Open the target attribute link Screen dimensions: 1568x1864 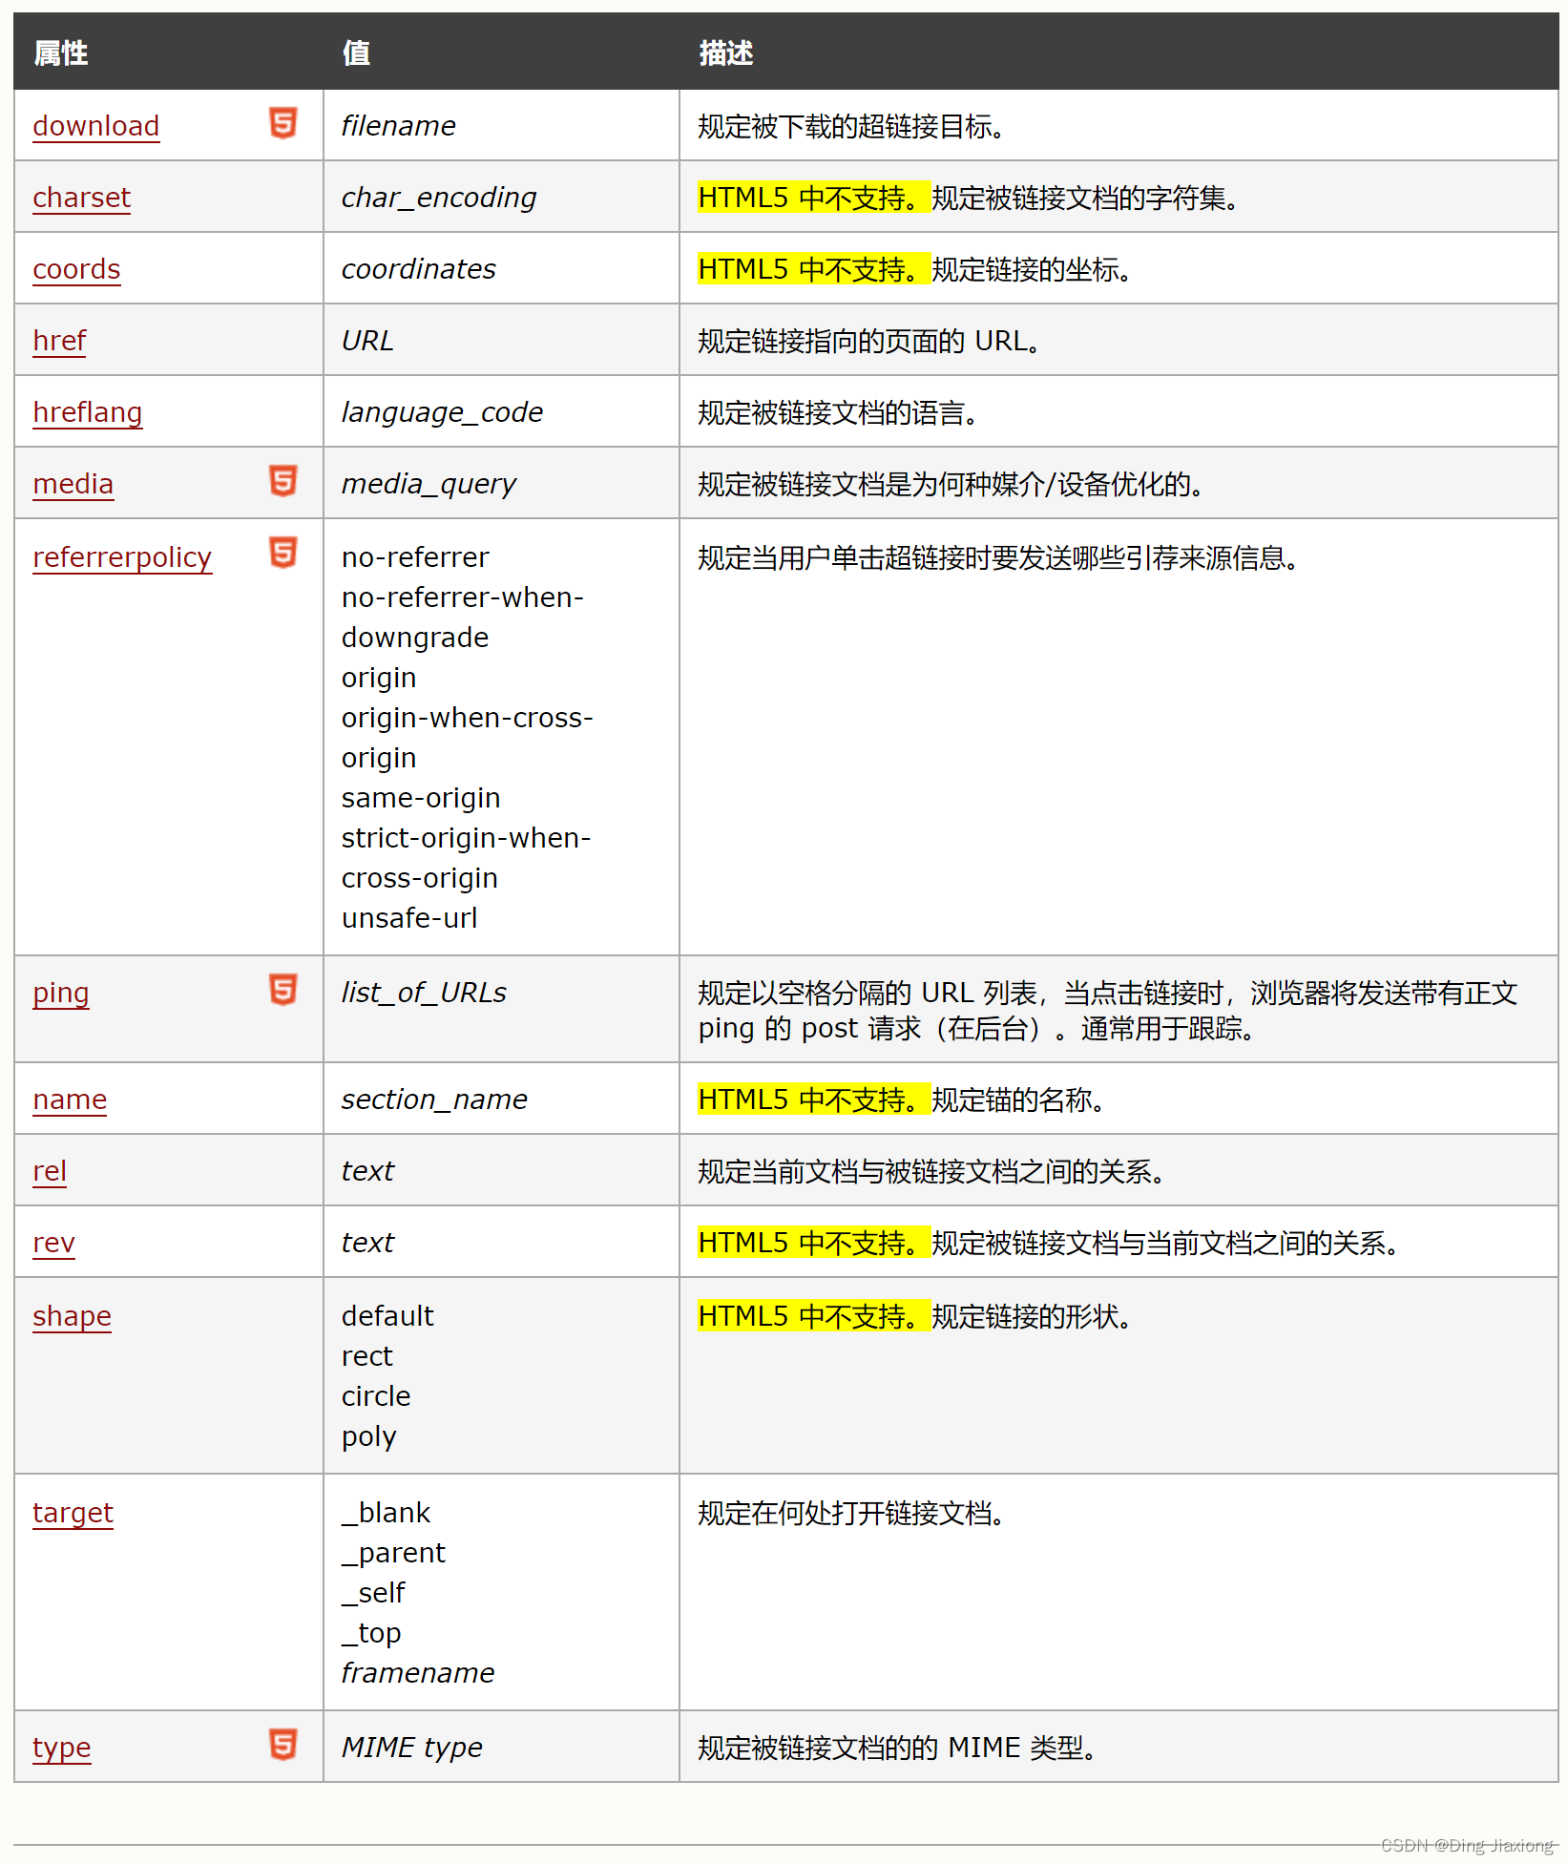pyautogui.click(x=73, y=1514)
